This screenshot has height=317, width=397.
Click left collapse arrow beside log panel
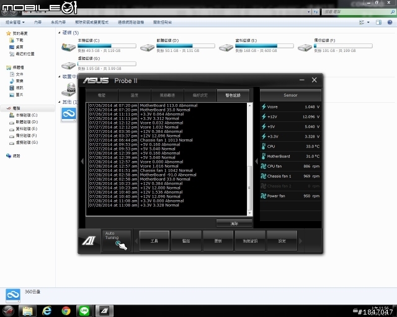[x=82, y=161]
